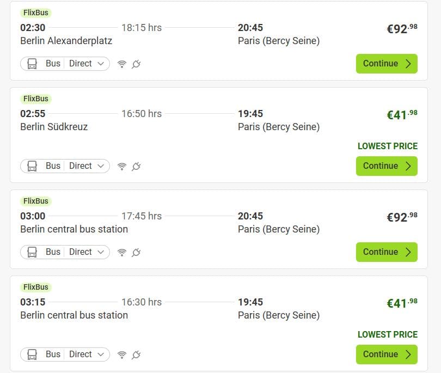Screen dimensions: 441x373
Task: Continue with the 02:30 Berlin Alexanderplatz trip
Action: coord(387,64)
